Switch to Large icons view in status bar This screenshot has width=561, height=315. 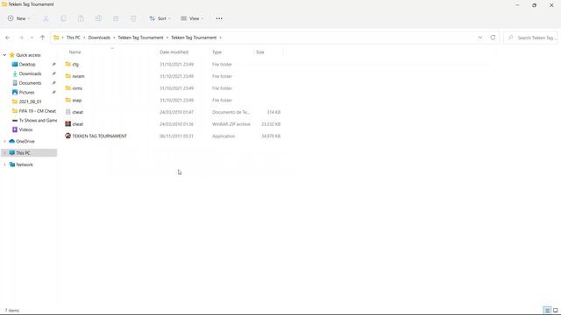555,311
